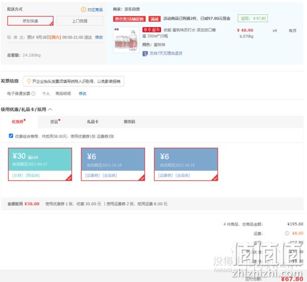The height and width of the screenshot is (282, 307).
Task: Select 上门自提 pickup option
Action: click(x=80, y=21)
